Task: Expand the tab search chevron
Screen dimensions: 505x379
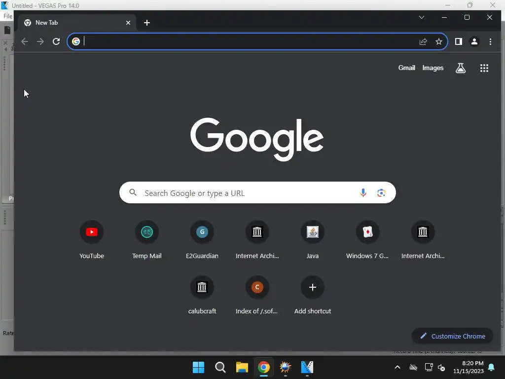Action: point(422,17)
